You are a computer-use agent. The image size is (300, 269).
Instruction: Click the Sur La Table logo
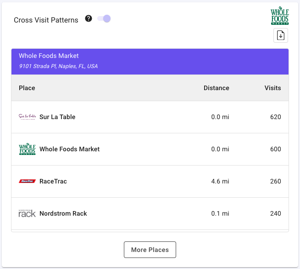[x=27, y=117]
